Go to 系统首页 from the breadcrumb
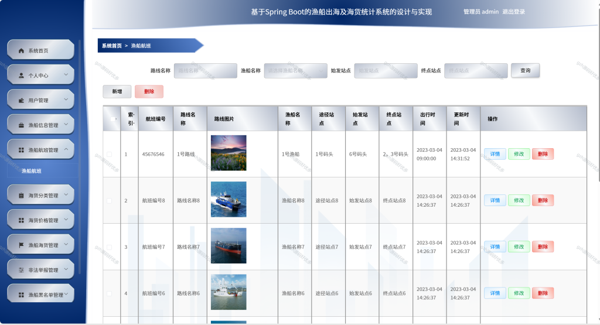The height and width of the screenshot is (325, 600). [x=112, y=46]
